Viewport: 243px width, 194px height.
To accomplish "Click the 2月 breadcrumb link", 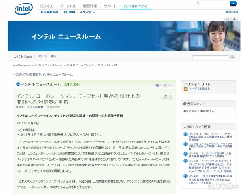I will 108,65.
